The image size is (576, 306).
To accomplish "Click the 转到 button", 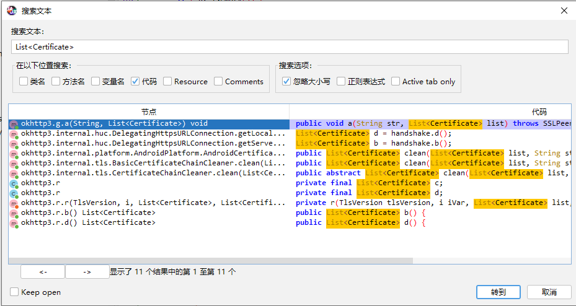I will [x=498, y=292].
